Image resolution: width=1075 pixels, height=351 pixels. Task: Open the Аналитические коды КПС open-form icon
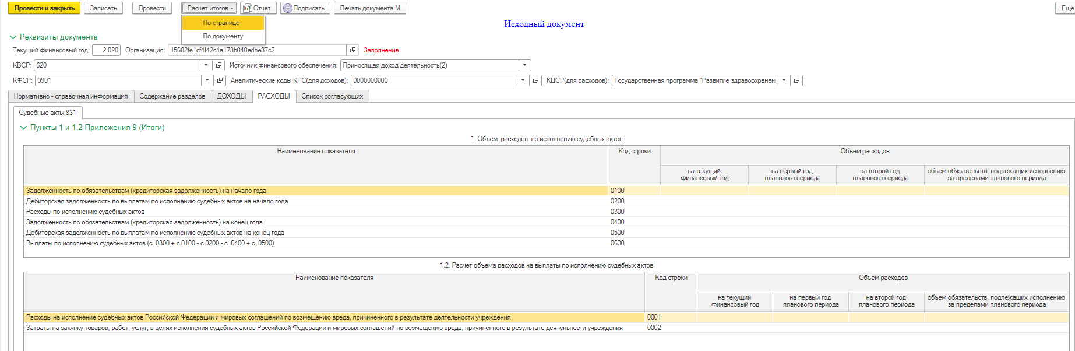pyautogui.click(x=535, y=80)
